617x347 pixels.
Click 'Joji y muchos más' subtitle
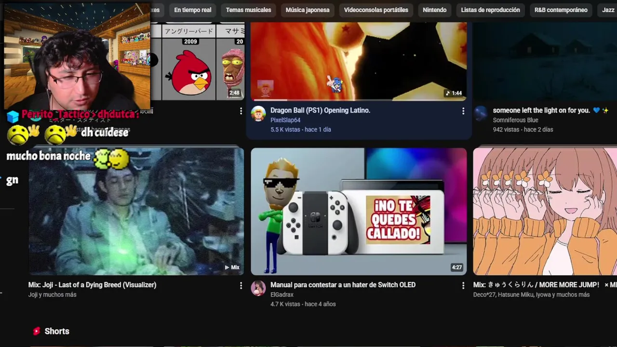click(52, 294)
